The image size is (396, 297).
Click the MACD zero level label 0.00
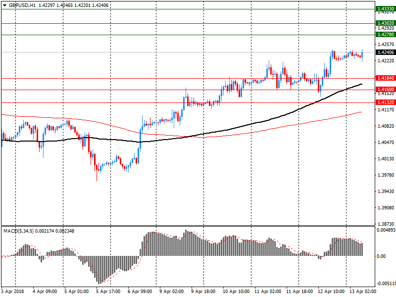tap(381, 256)
